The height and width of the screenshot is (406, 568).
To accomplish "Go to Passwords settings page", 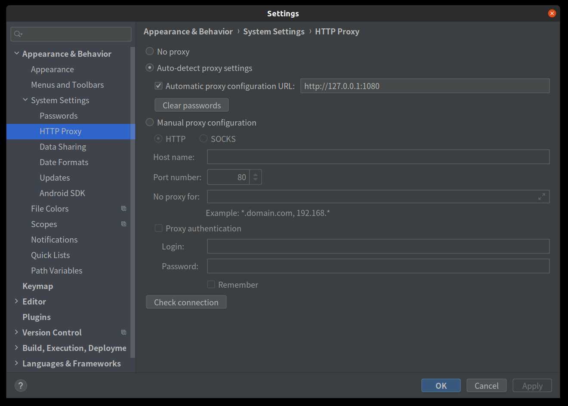I will pos(59,116).
